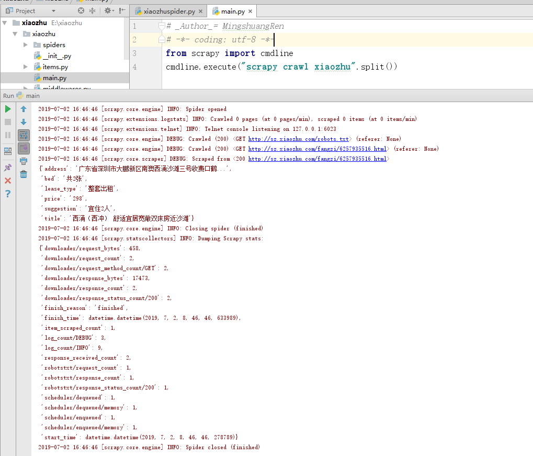Viewport: 533px width, 456px height.
Task: Close the main.py editor tab
Action: 250,11
